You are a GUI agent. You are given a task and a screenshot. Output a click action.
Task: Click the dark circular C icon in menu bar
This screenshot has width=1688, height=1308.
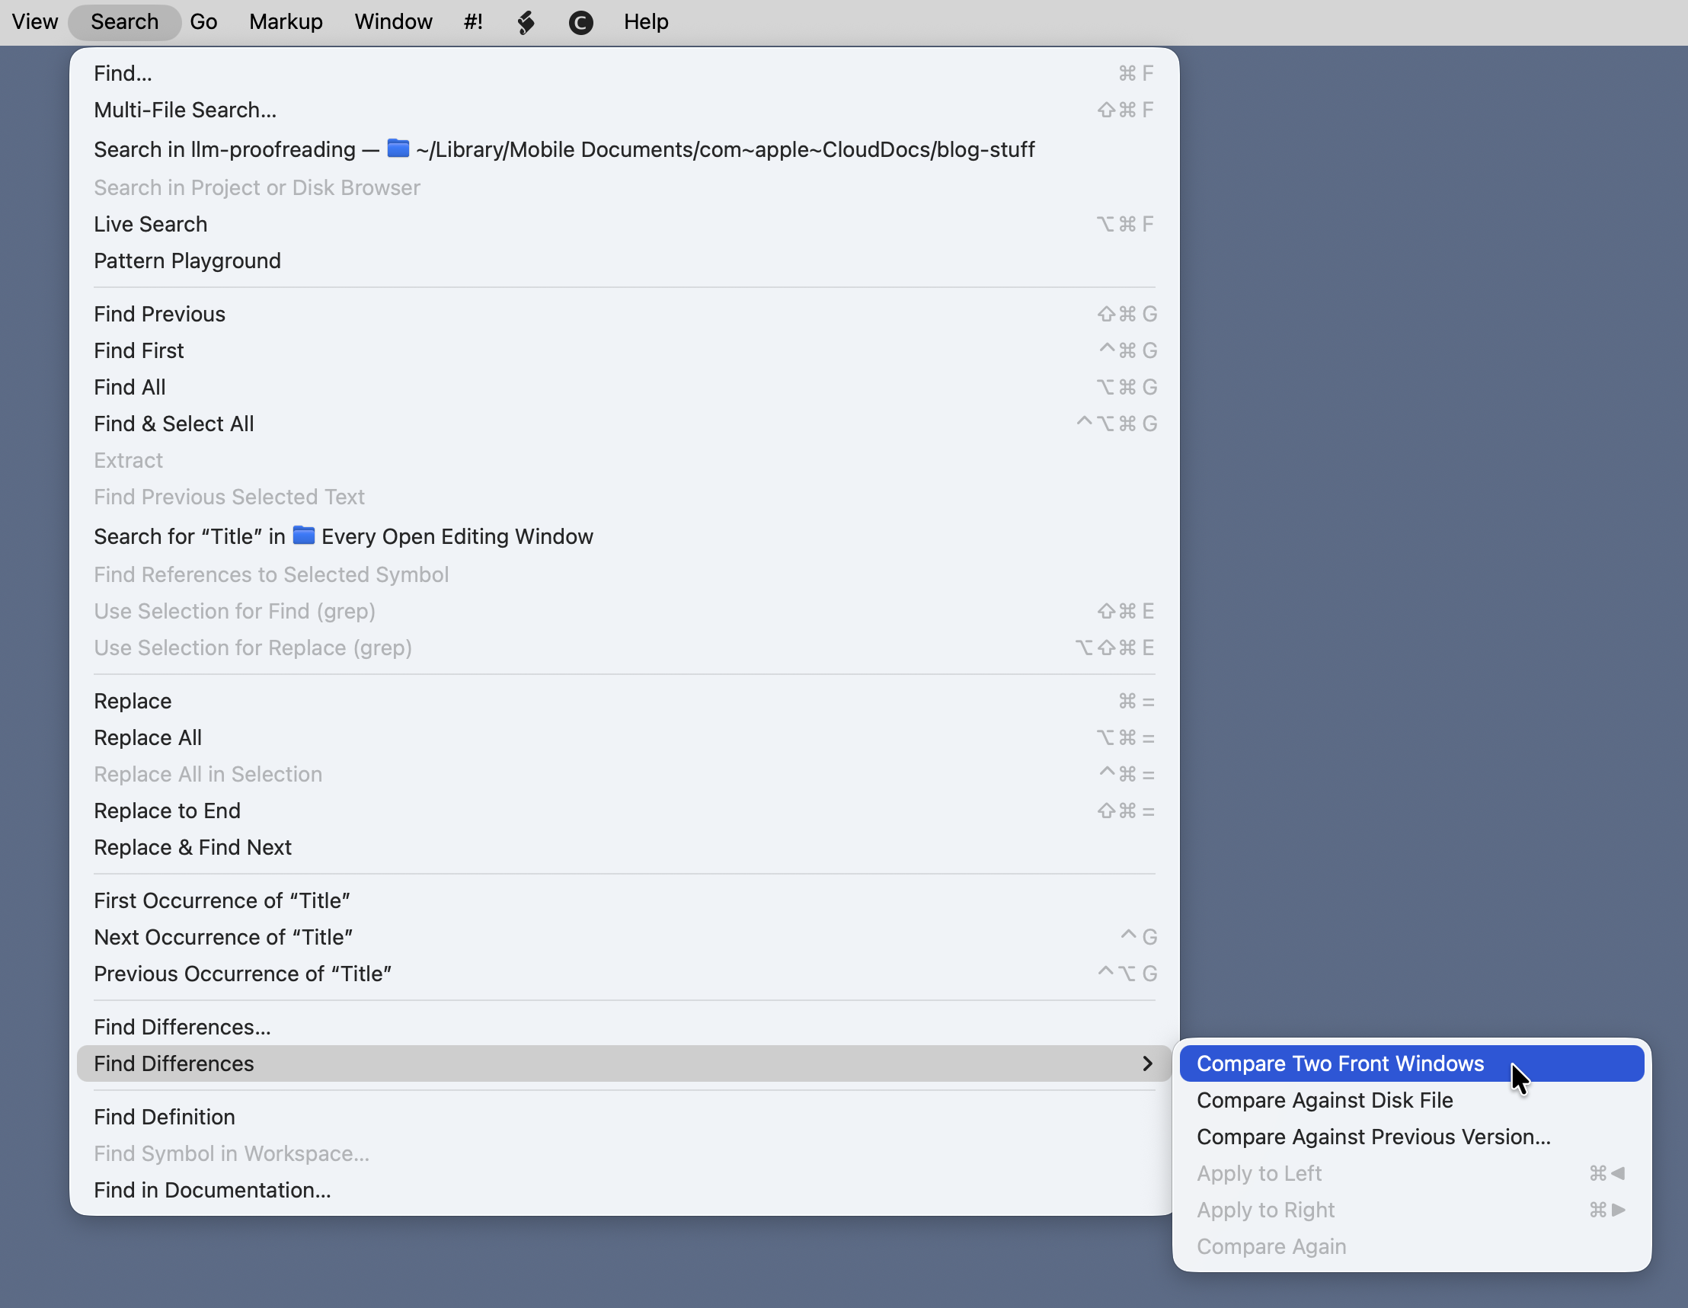(580, 21)
